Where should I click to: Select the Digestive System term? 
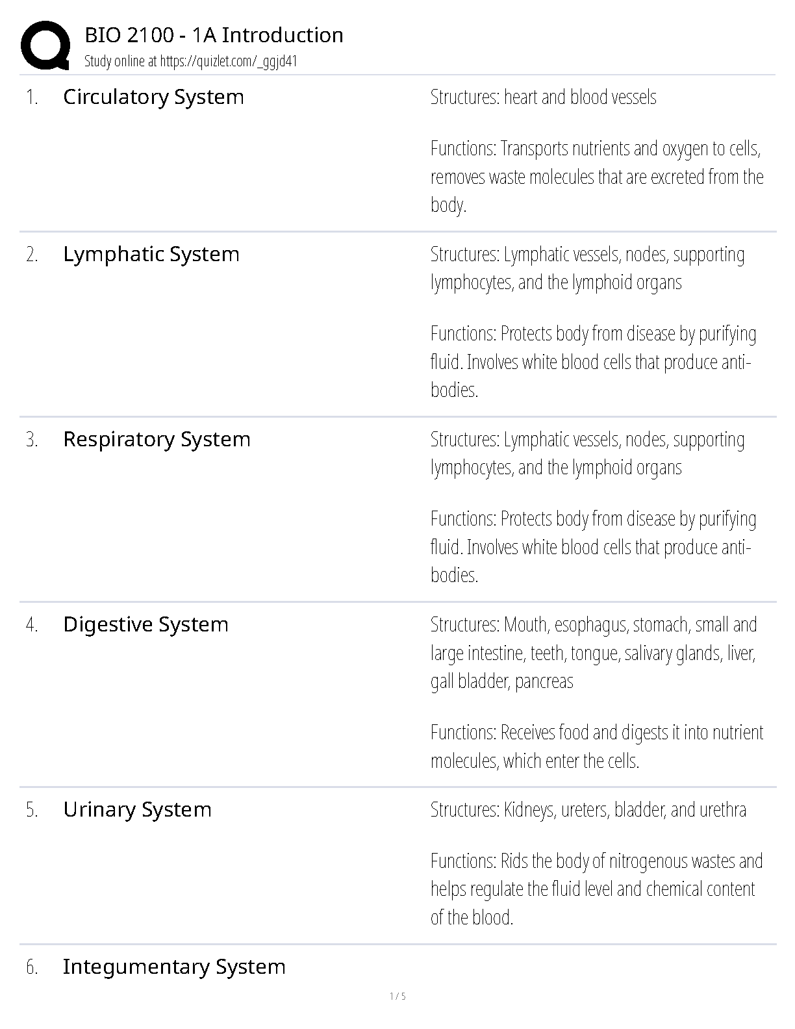[145, 624]
